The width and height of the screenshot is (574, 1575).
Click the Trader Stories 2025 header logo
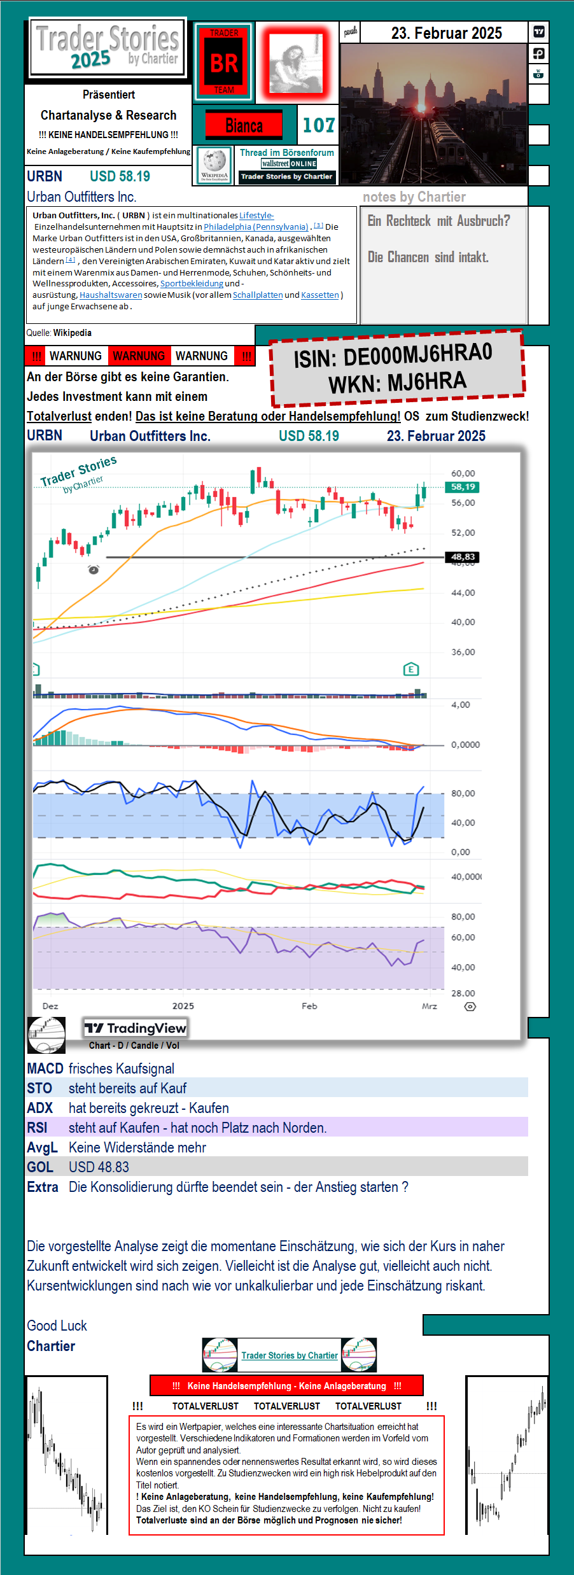[108, 48]
